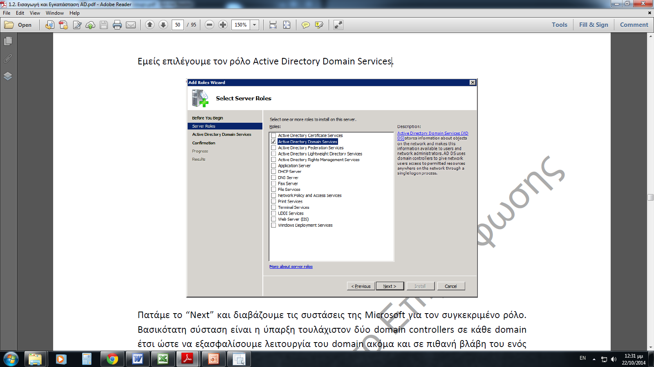Open the File menu

[x=7, y=13]
